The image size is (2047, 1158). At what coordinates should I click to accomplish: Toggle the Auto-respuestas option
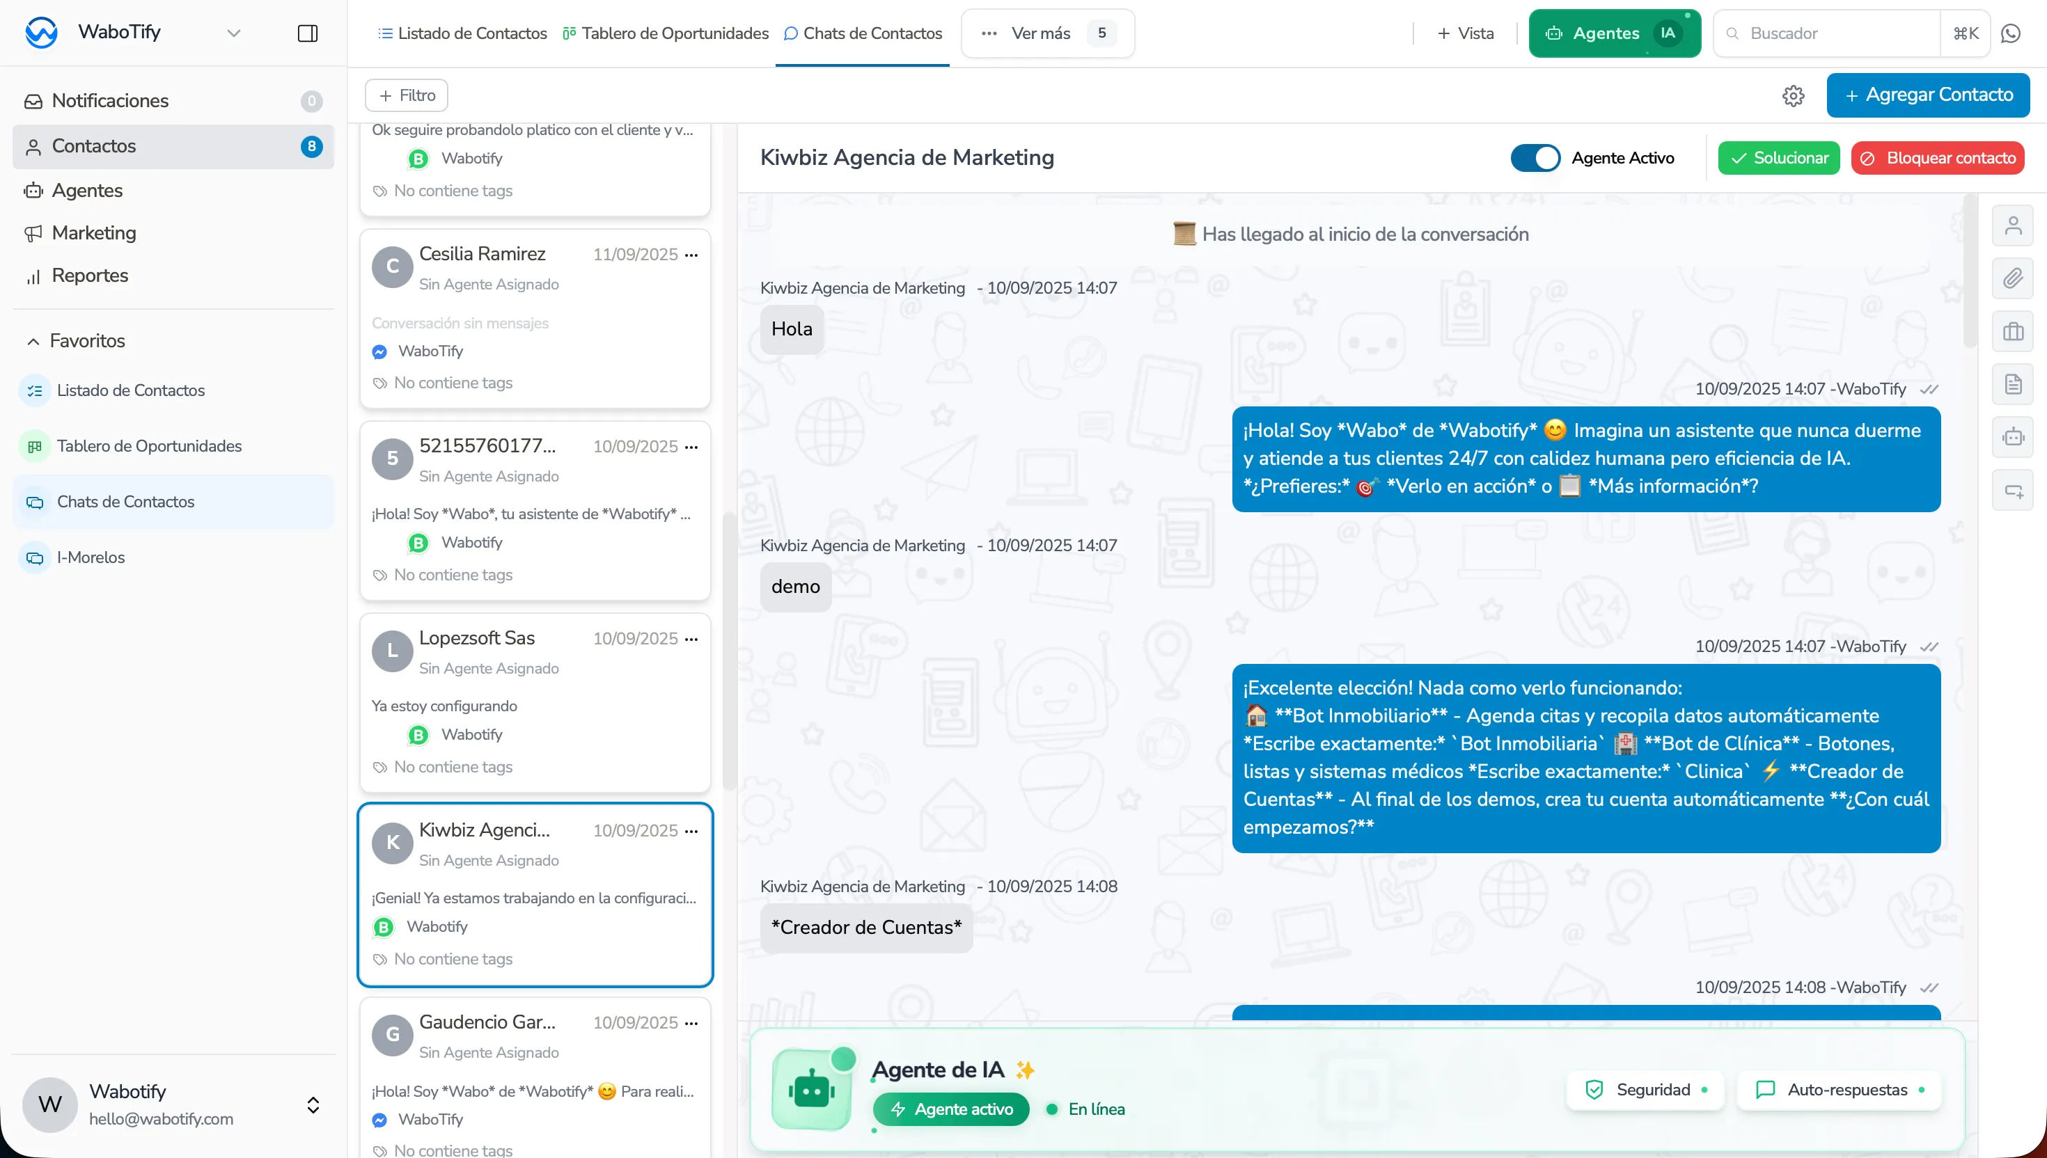tap(1839, 1090)
